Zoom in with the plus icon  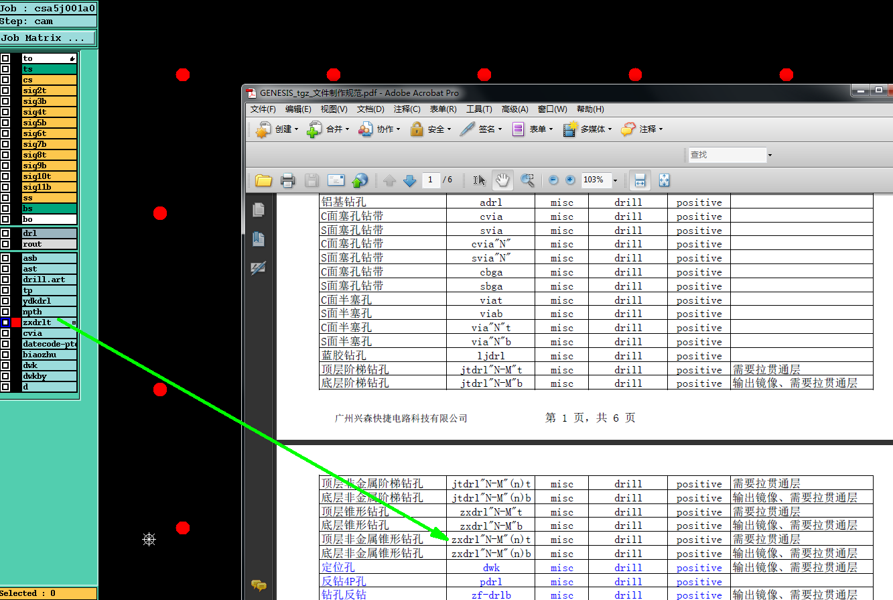pos(570,180)
